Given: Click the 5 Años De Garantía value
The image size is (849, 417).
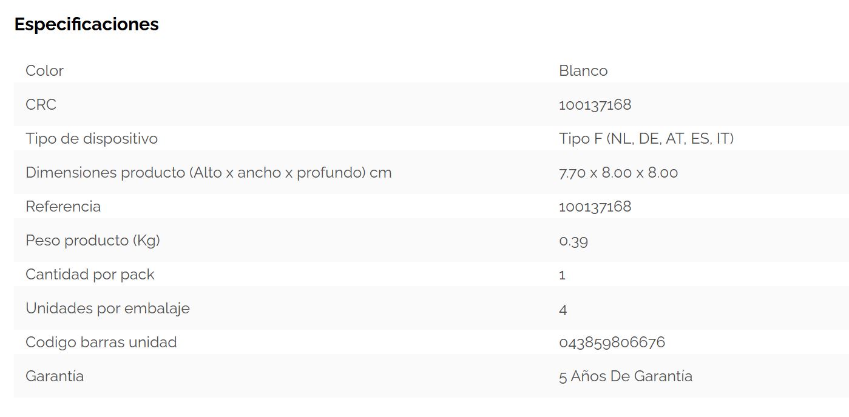Looking at the screenshot, I should (626, 376).
